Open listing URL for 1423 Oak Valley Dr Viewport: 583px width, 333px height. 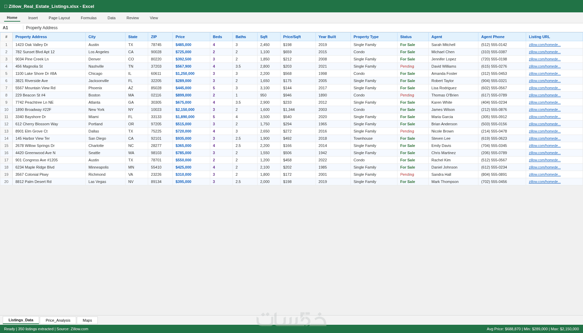tap(545, 45)
